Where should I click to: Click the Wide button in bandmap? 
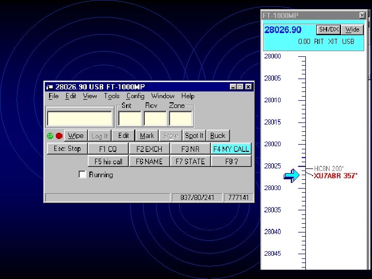(x=352, y=29)
